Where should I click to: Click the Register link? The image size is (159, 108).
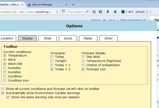coord(96,20)
